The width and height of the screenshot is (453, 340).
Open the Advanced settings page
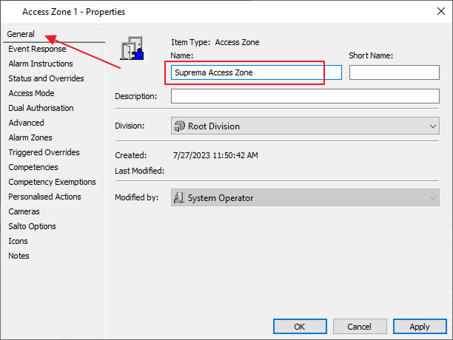point(26,123)
